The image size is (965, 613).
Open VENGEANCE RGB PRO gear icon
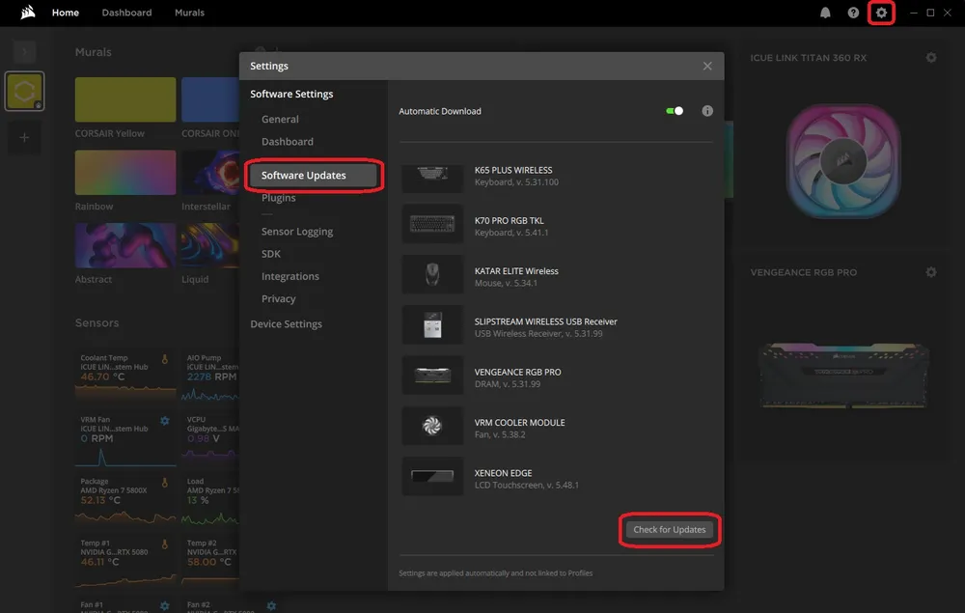click(931, 272)
